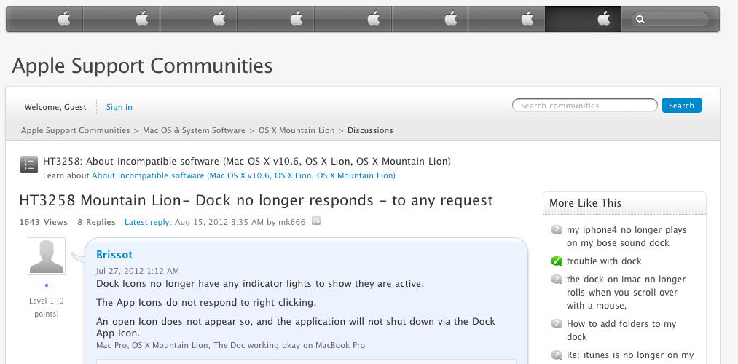
Task: Click question icon beside dock on imac thread
Action: 557,280
